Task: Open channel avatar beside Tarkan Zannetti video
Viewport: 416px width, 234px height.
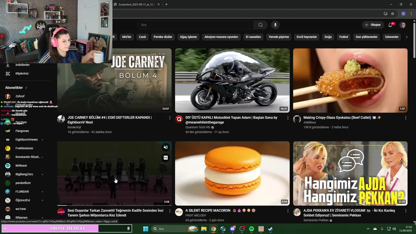Action: [x=61, y=212]
